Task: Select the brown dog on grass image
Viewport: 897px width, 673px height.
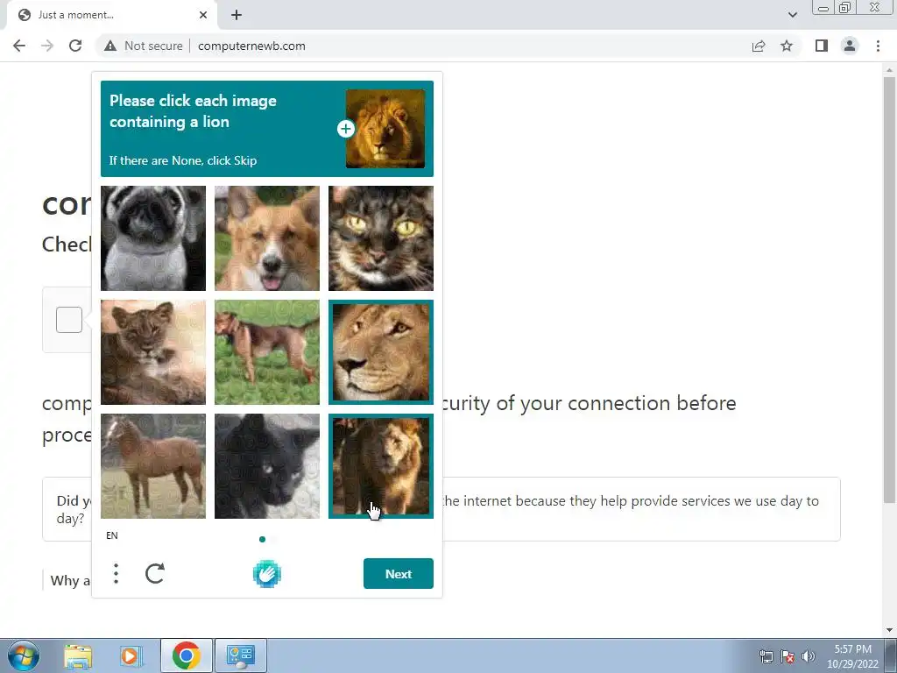Action: pyautogui.click(x=267, y=352)
